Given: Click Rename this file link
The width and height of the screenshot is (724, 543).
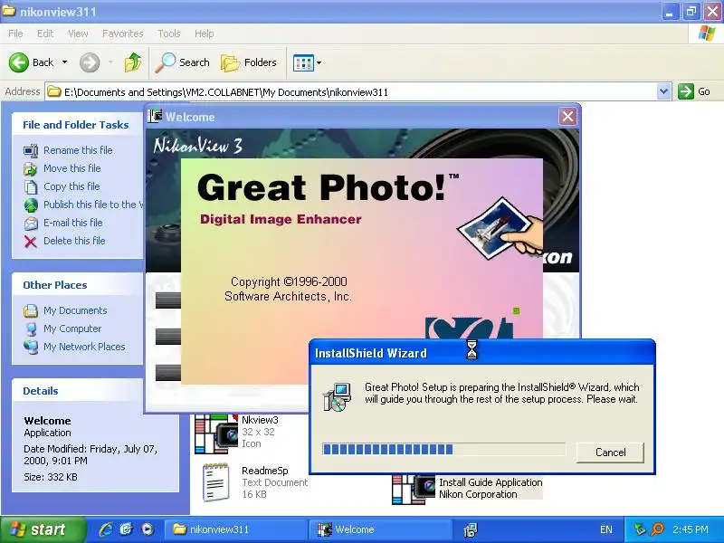Looking at the screenshot, I should click(x=78, y=150).
